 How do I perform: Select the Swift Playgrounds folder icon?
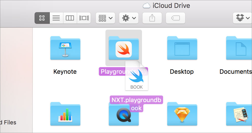coord(123,47)
